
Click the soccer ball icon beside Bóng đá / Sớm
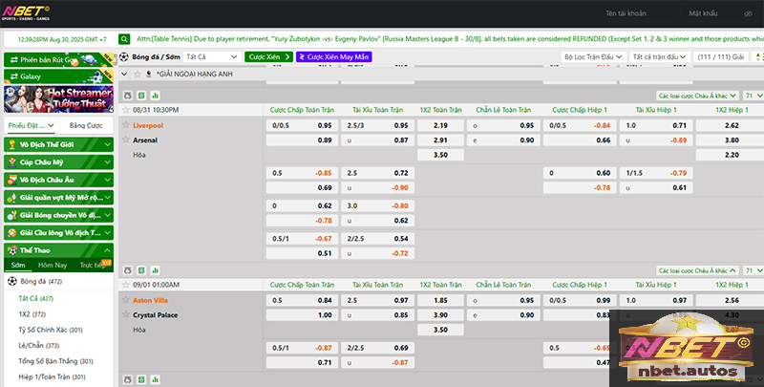click(x=124, y=57)
